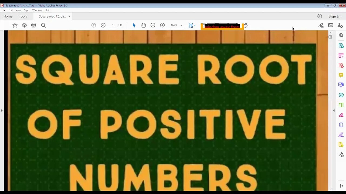Open the find text magnifier in toolbar

pyautogui.click(x=44, y=25)
